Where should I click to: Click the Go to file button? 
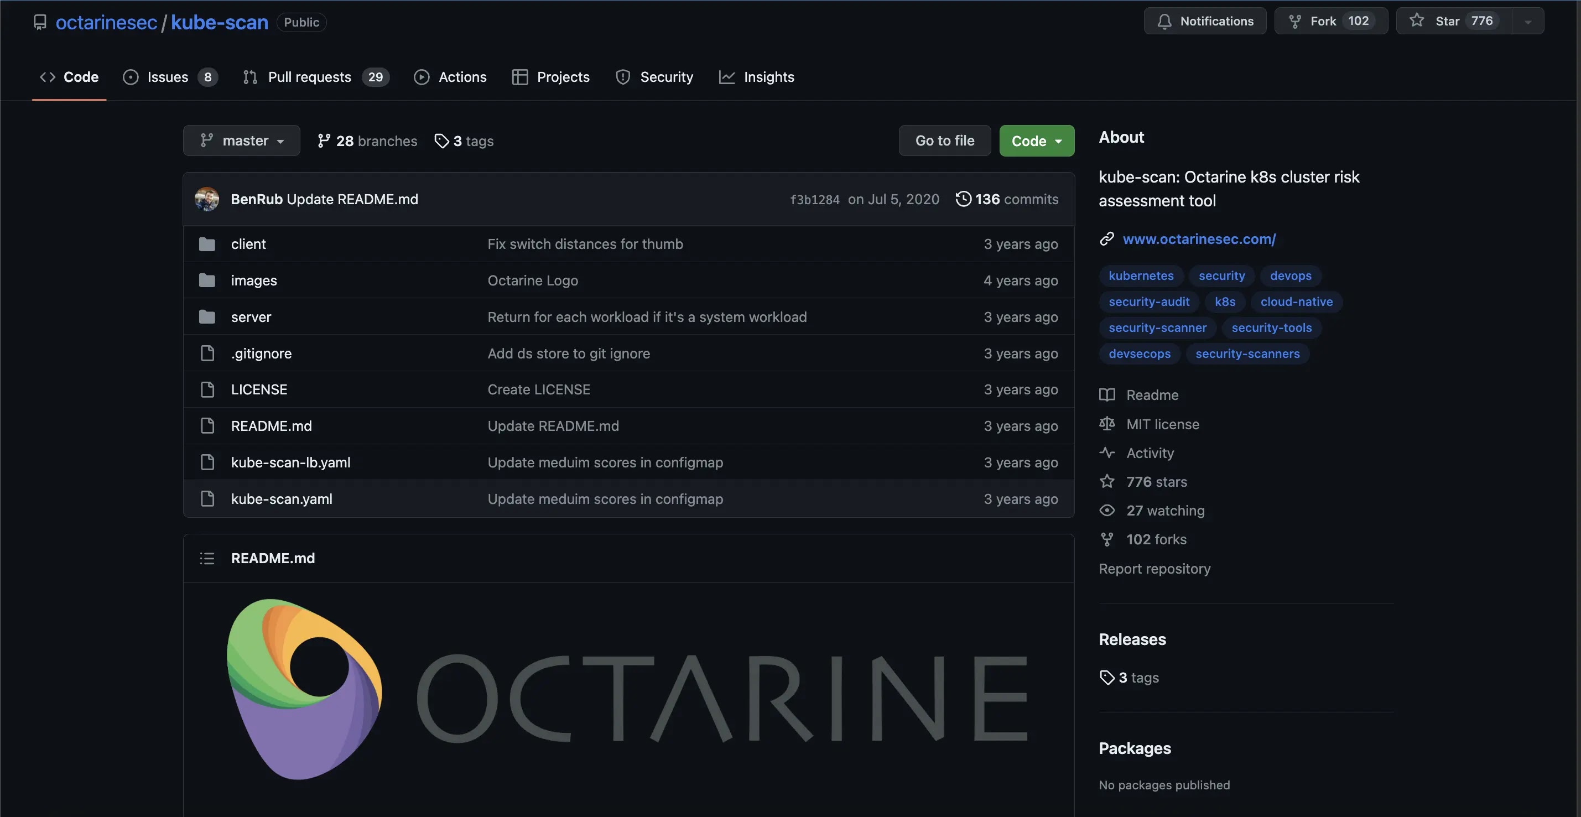click(x=944, y=140)
